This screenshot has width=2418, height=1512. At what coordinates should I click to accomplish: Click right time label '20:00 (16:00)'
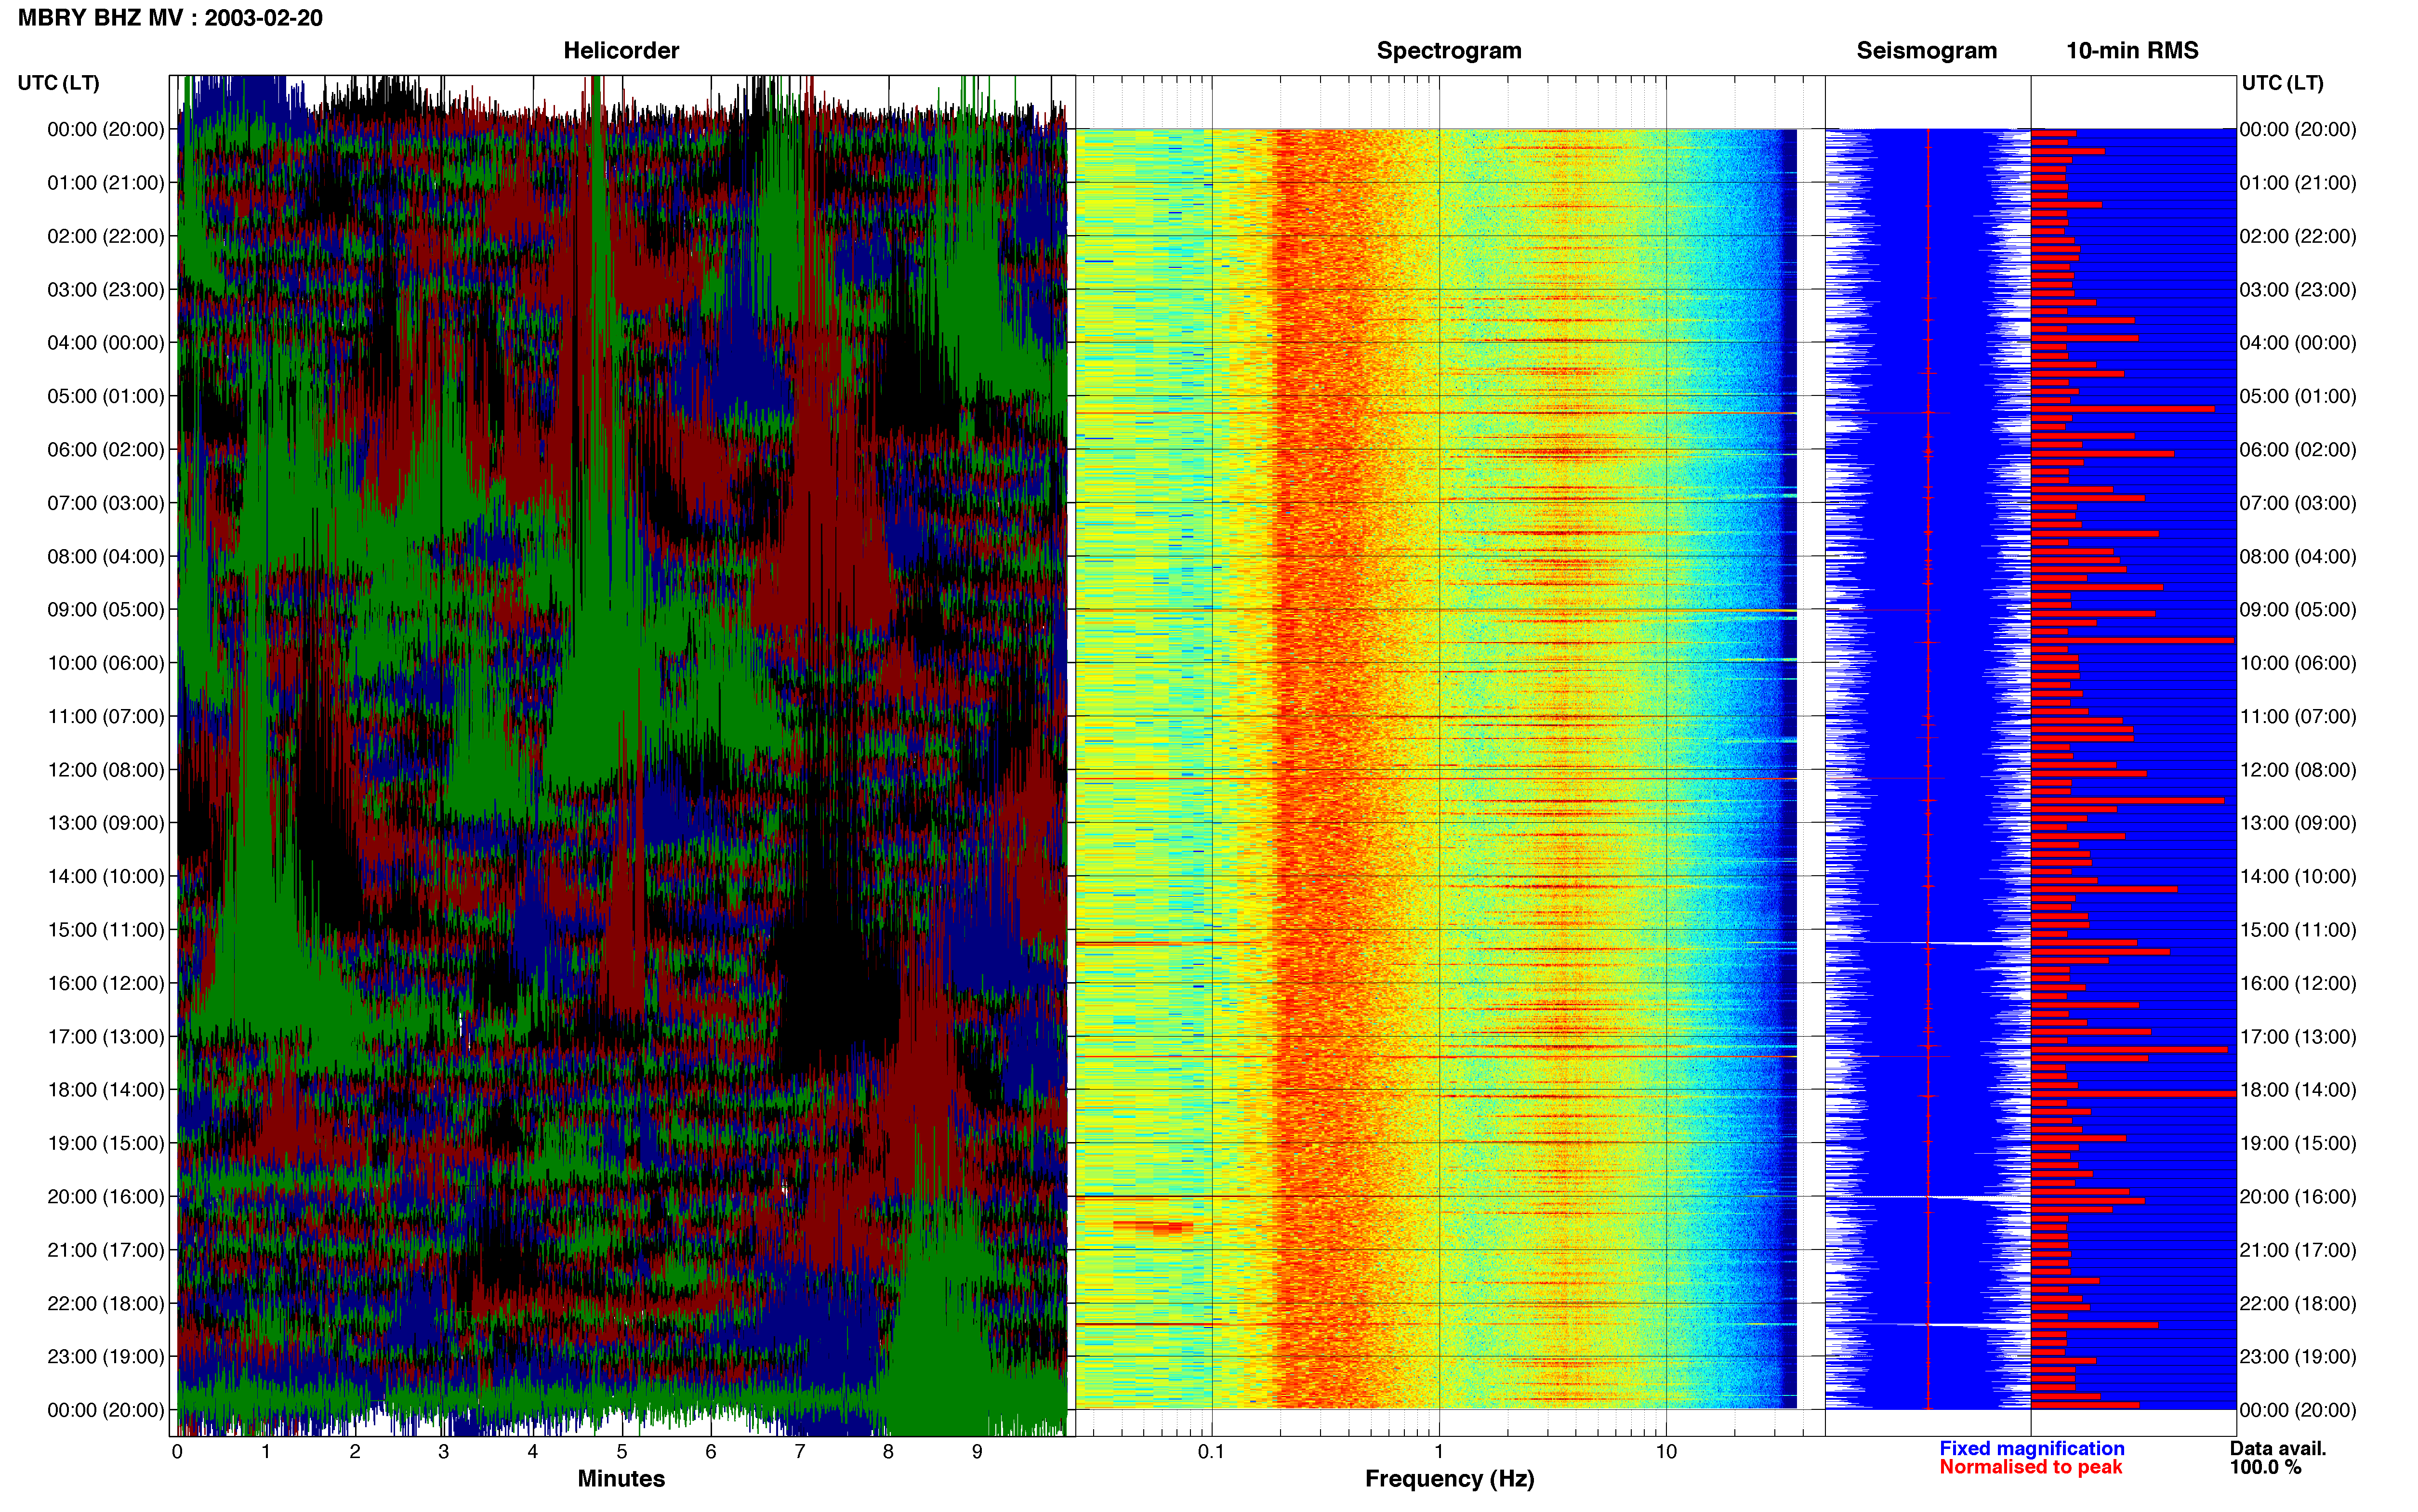click(2298, 1197)
